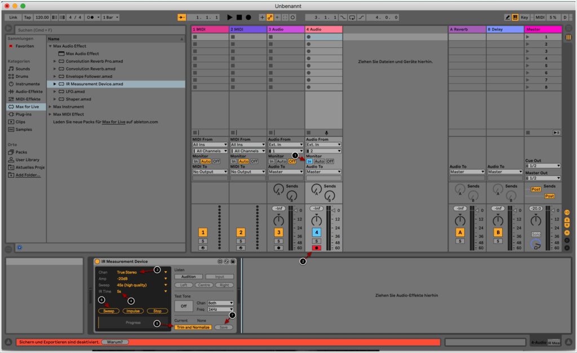Select IR Measurement Device.amxd in browser
Viewport: 577px width, 353px height.
coord(94,84)
